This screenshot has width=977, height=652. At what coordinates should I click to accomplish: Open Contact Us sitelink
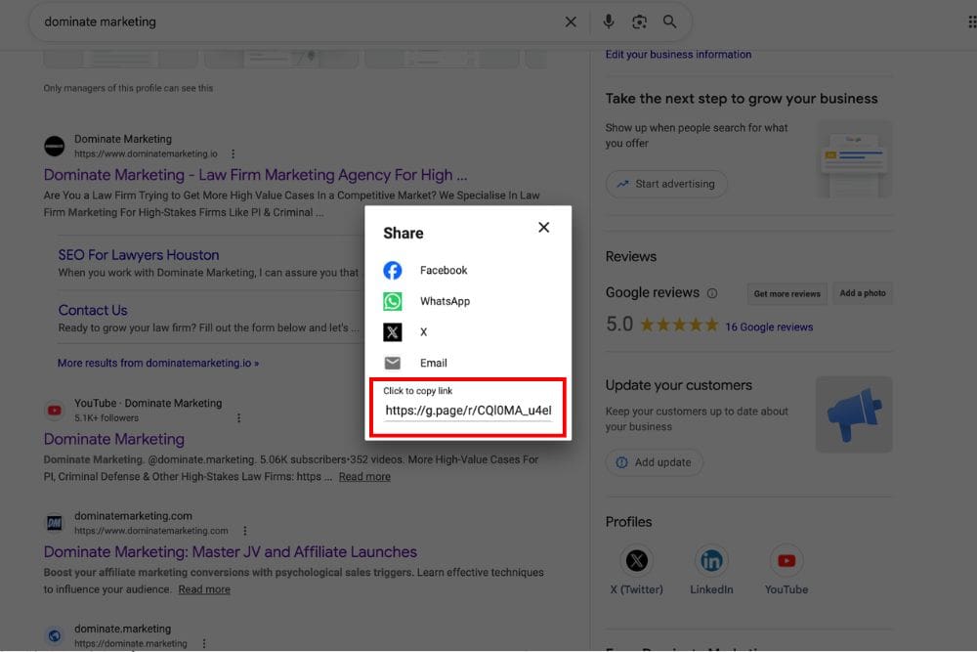[x=93, y=311]
